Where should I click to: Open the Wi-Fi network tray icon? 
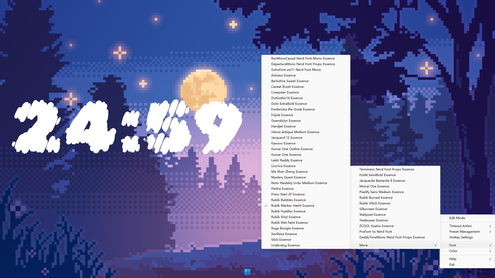click(x=457, y=272)
